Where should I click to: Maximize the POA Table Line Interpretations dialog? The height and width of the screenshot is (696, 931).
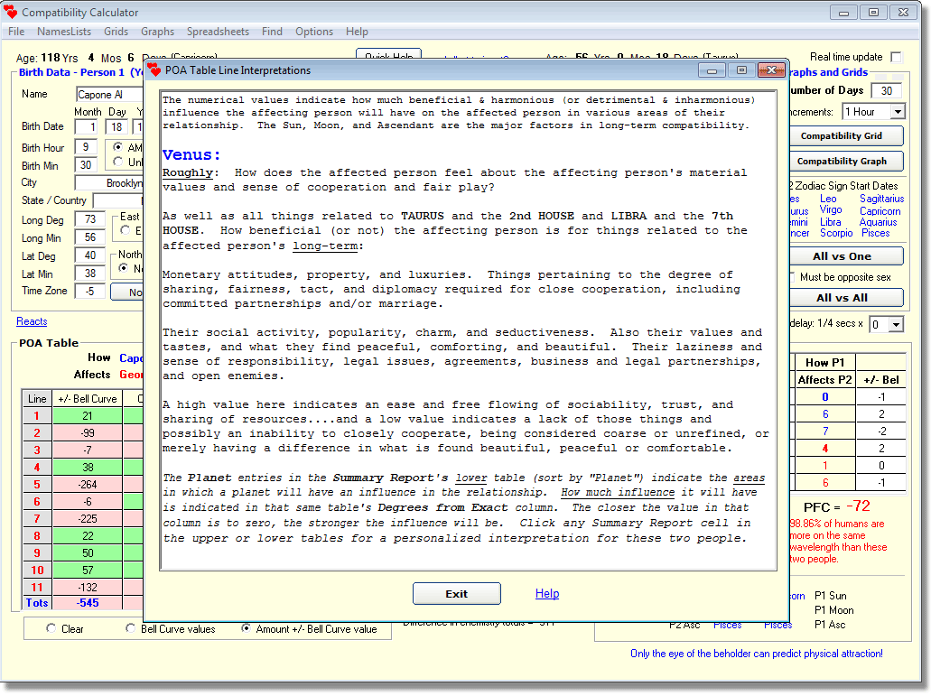741,70
